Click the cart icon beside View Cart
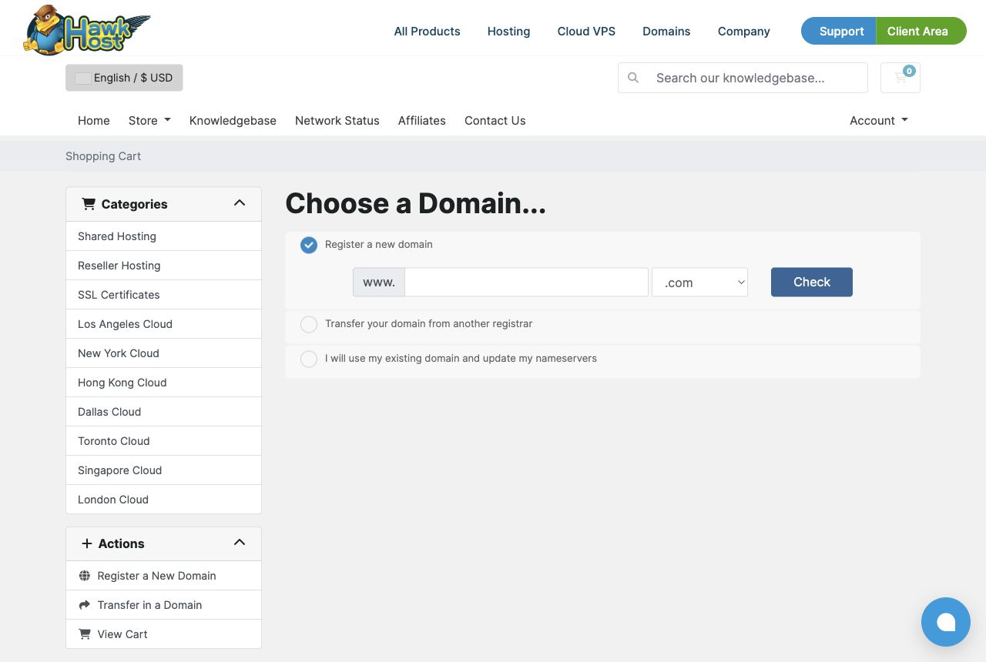 (85, 634)
